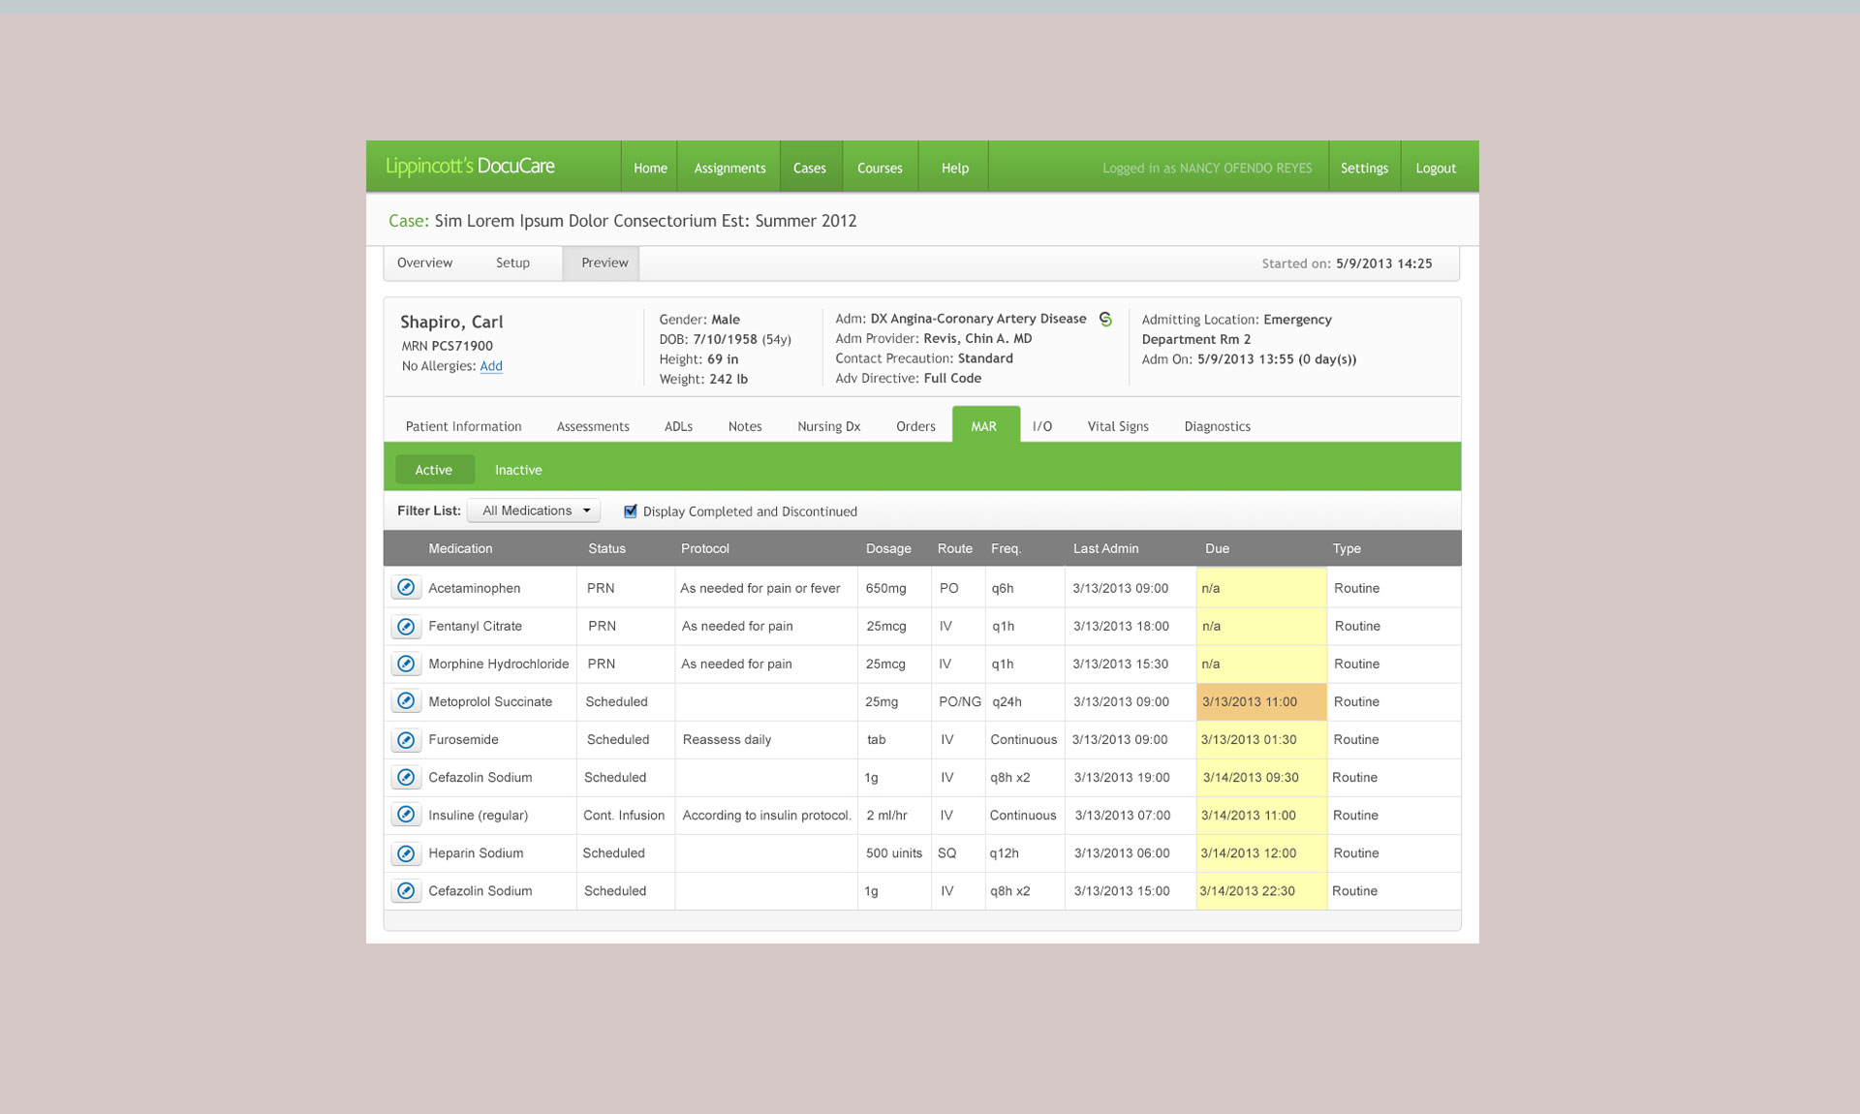The height and width of the screenshot is (1114, 1860).
Task: Click the Add allergies link
Action: click(491, 366)
